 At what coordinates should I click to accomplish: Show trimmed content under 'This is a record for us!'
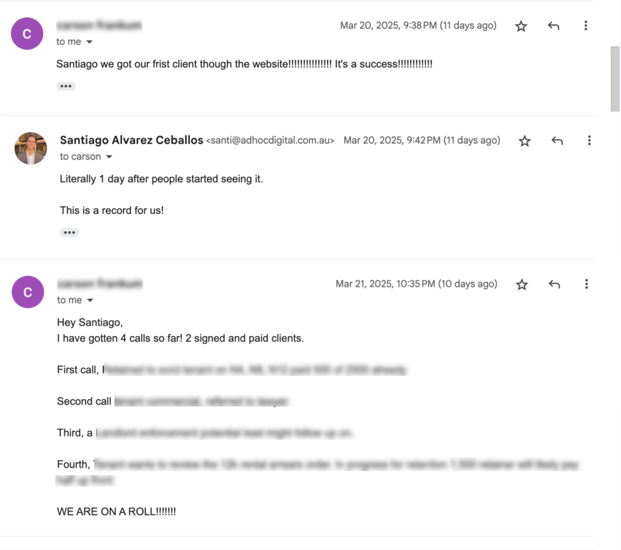[69, 232]
